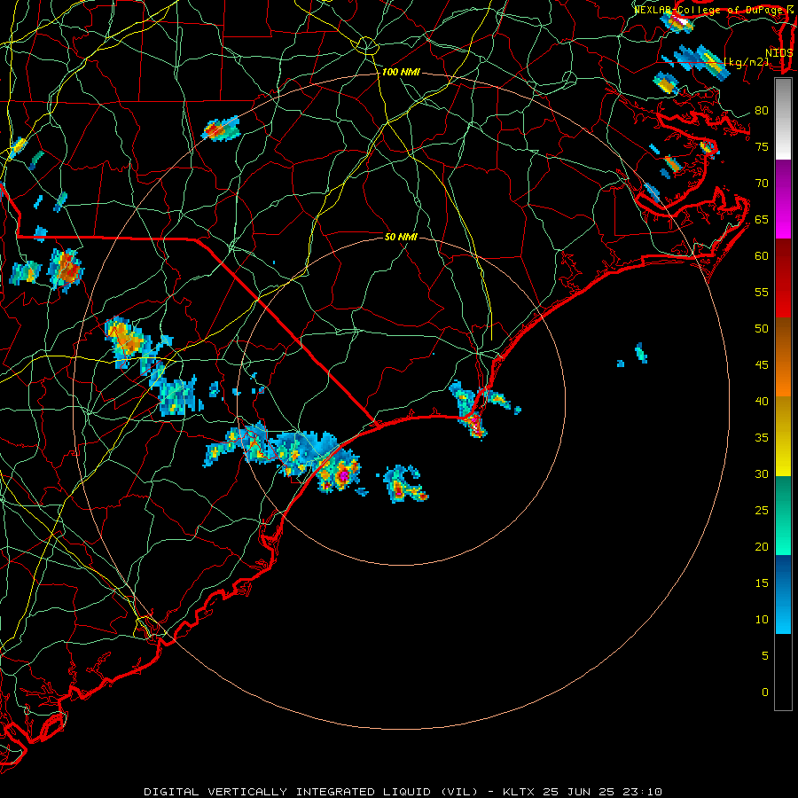Click the 45 value on the color scale
Viewport: 798px width, 798px height.
click(762, 365)
